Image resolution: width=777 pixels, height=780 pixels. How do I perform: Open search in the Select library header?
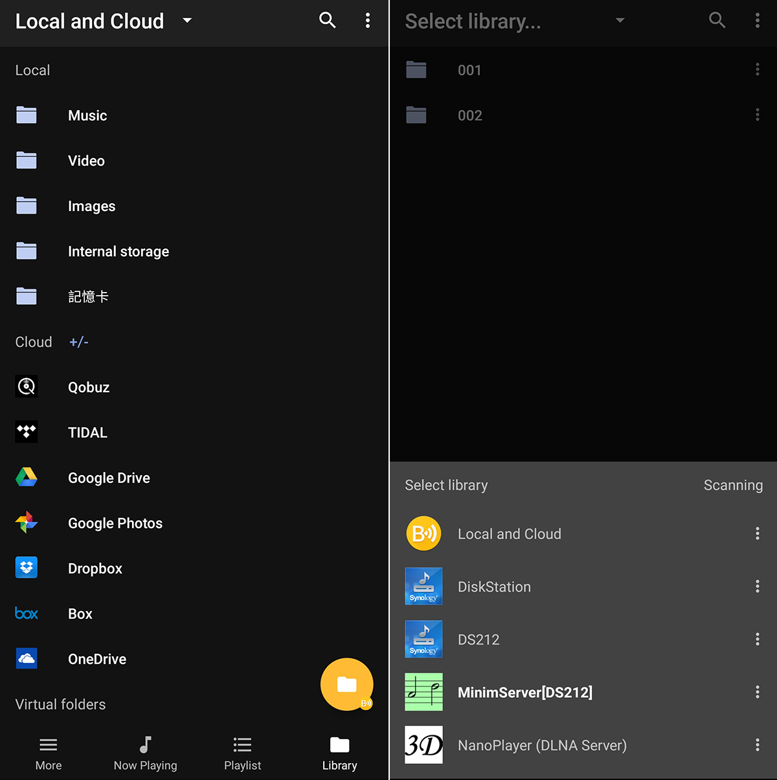coord(717,21)
